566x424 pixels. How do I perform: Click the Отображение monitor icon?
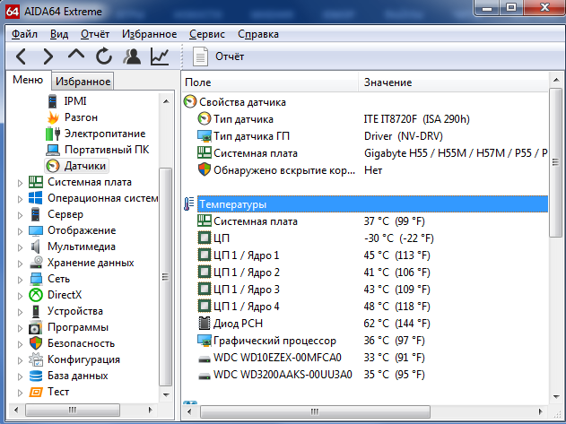36,230
